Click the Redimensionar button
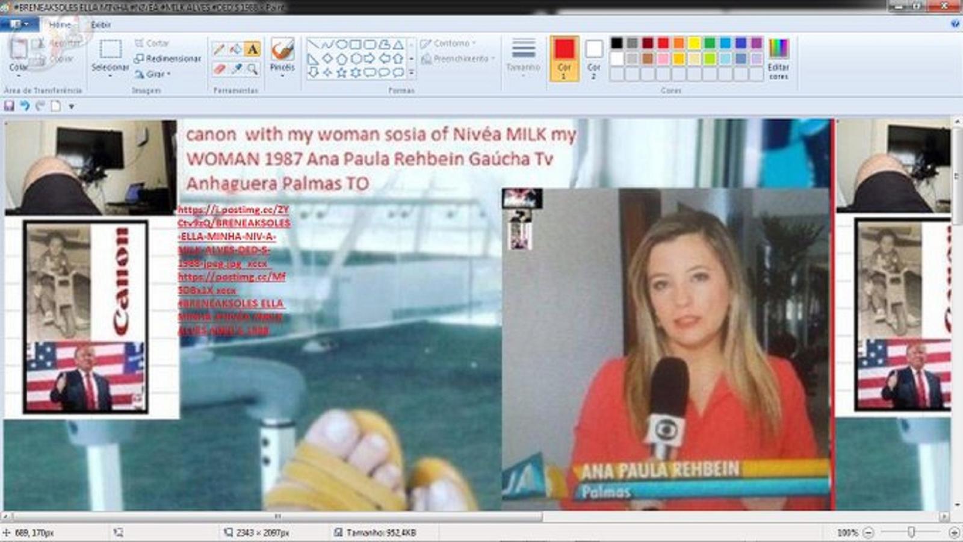The image size is (963, 542). (x=167, y=59)
